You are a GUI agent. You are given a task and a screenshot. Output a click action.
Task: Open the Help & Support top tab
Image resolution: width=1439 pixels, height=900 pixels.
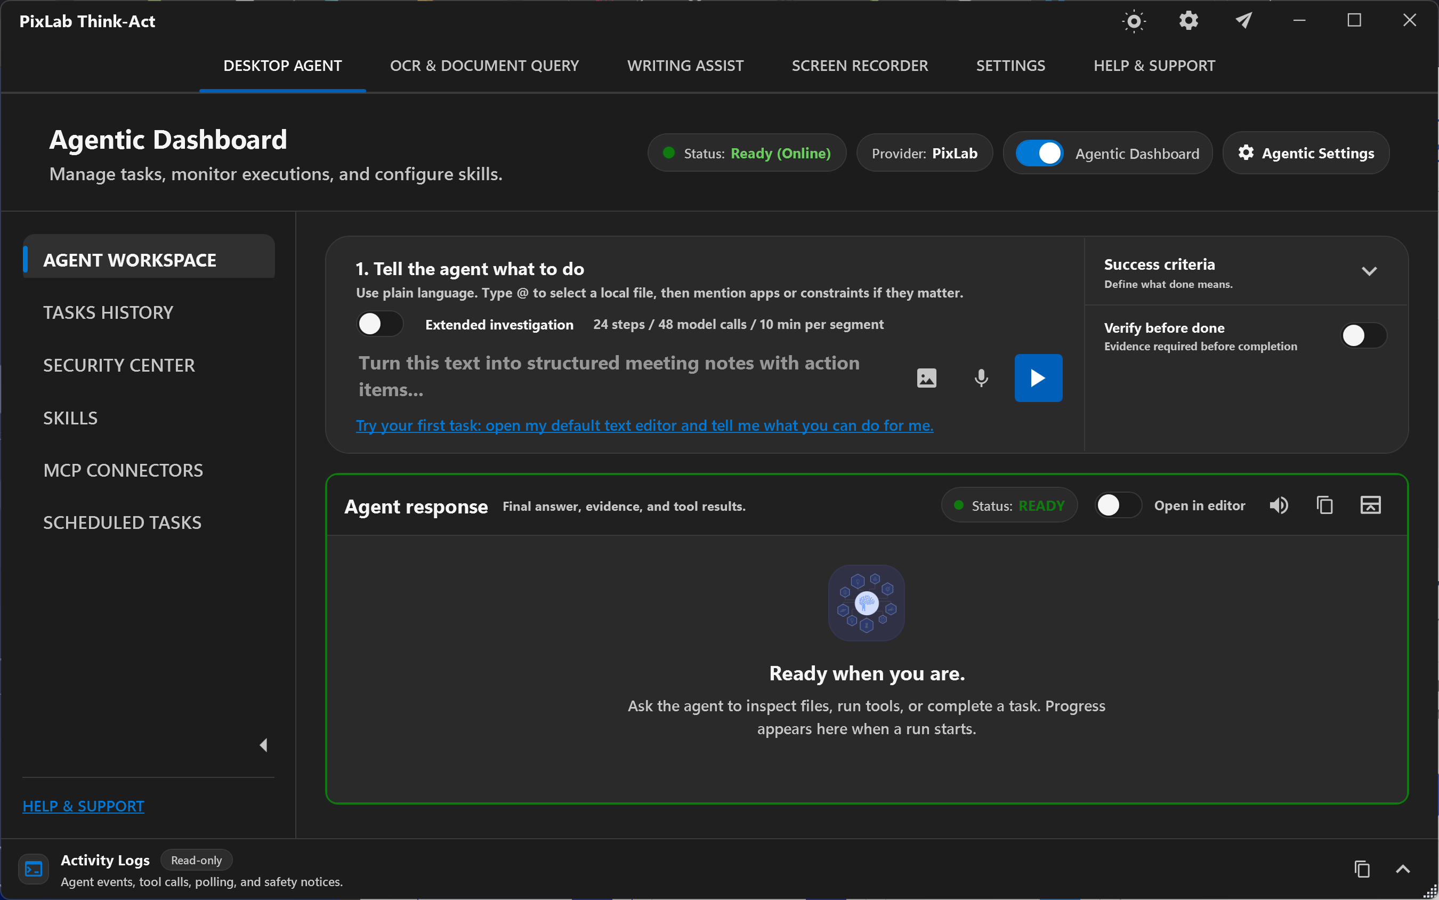tap(1154, 66)
